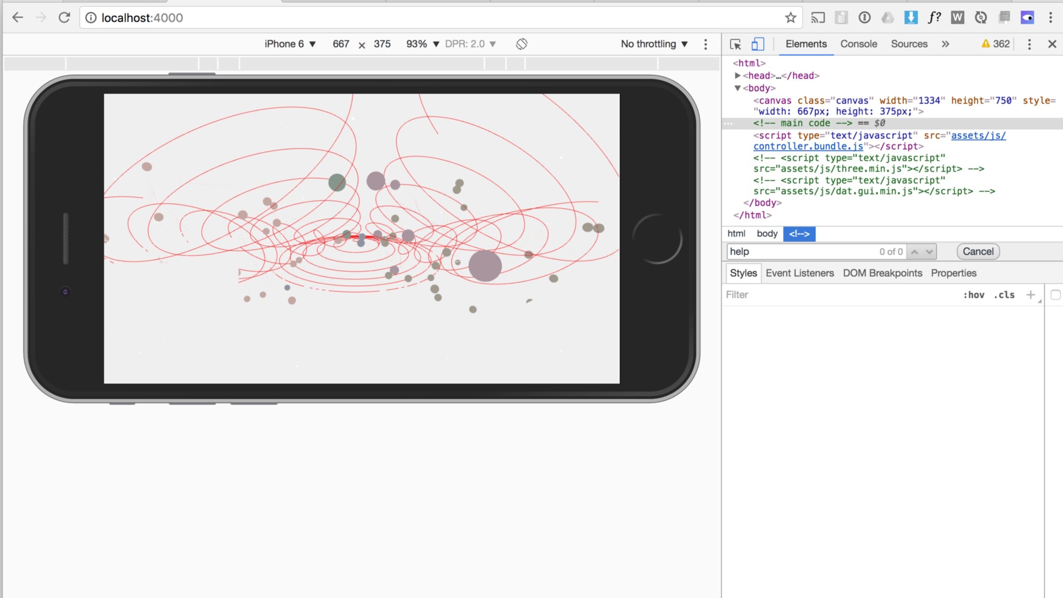Viewport: 1063px width, 598px height.
Task: Switch to the Elements tab
Action: tap(806, 44)
